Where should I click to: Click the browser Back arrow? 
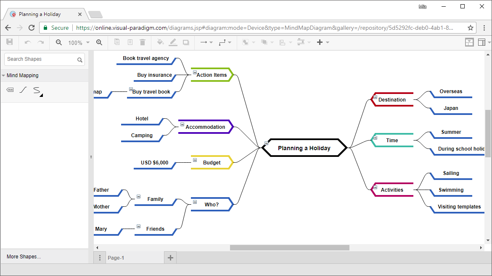tap(8, 28)
